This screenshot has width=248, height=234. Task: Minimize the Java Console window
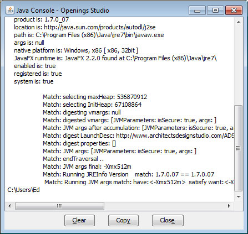[x=197, y=11]
